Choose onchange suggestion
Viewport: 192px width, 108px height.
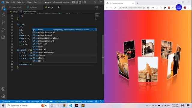64,55
